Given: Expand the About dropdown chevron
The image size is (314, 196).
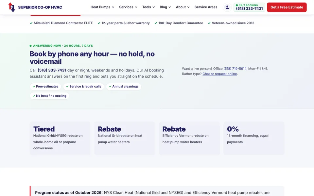Looking at the screenshot, I should [x=188, y=7].
